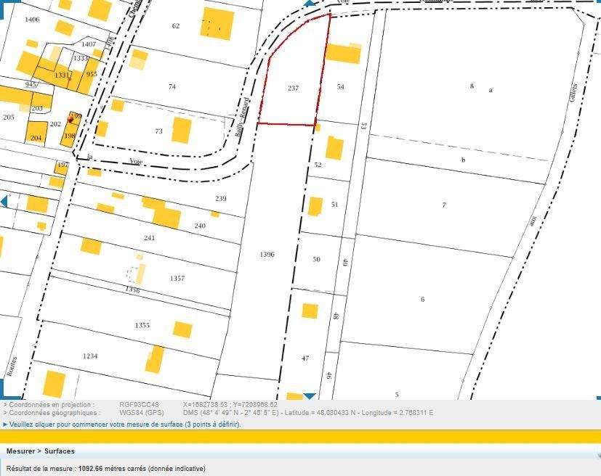The image size is (601, 476).
Task: Select parcel number 6
Action: (422, 299)
